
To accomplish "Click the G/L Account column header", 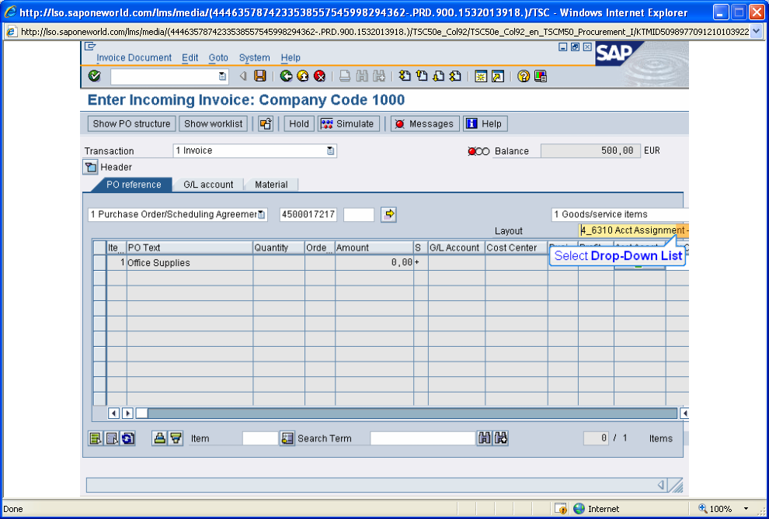I will 457,247.
